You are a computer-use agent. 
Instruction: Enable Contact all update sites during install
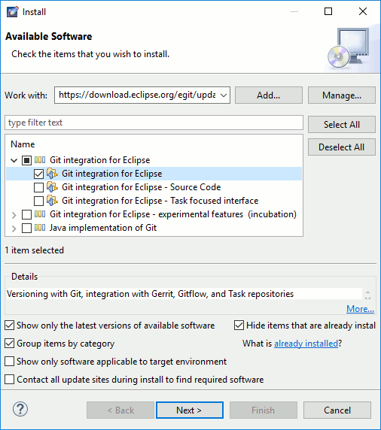(x=10, y=380)
